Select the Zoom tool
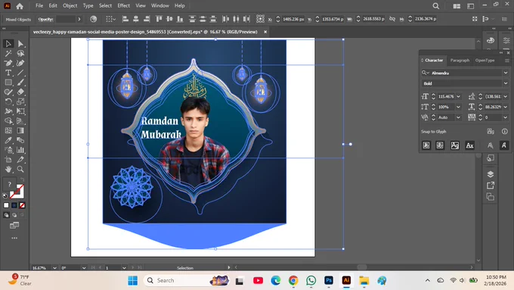This screenshot has width=514, height=290. tap(20, 169)
